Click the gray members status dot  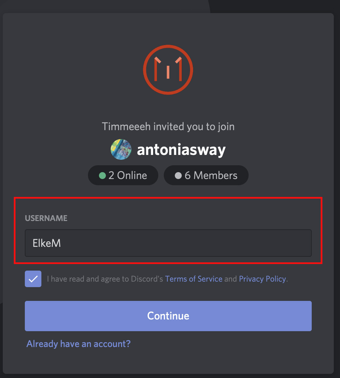point(178,176)
